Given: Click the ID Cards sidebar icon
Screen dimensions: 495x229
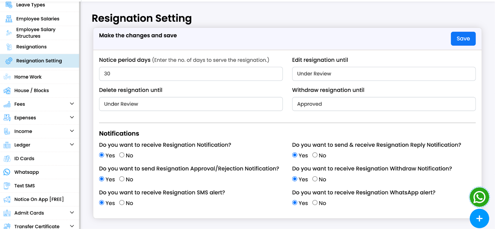Looking at the screenshot, I should 7,159.
